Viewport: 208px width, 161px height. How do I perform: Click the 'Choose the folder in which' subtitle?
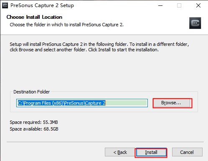[66, 25]
